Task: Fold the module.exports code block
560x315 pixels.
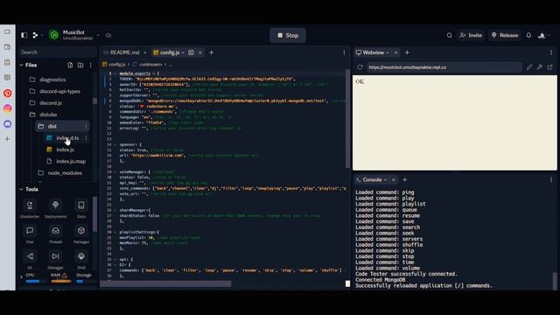Action: 115,73
